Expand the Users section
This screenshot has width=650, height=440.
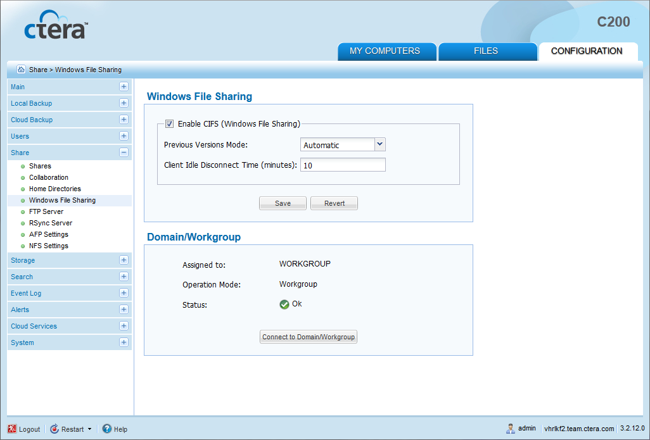click(x=124, y=136)
